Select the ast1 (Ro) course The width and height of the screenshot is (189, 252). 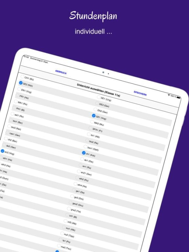click(x=12, y=114)
